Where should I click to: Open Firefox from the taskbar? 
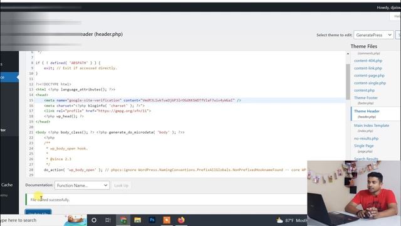[181, 220]
